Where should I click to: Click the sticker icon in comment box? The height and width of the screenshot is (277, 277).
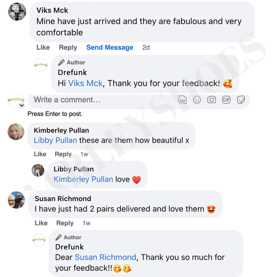(241, 100)
